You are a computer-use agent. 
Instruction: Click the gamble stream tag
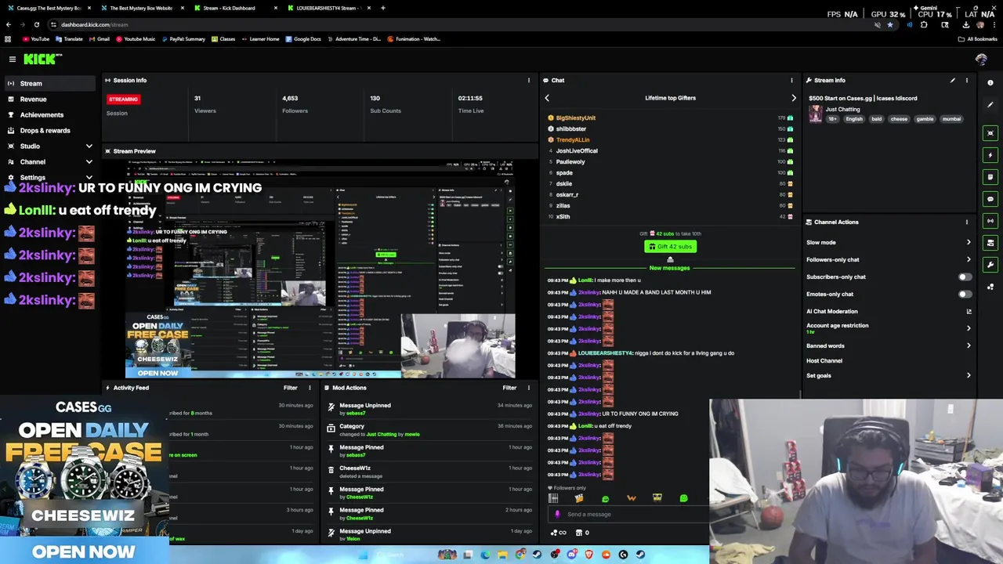point(925,119)
